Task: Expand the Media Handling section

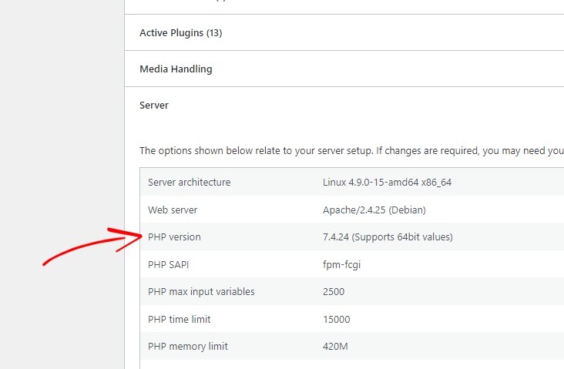Action: [x=176, y=69]
